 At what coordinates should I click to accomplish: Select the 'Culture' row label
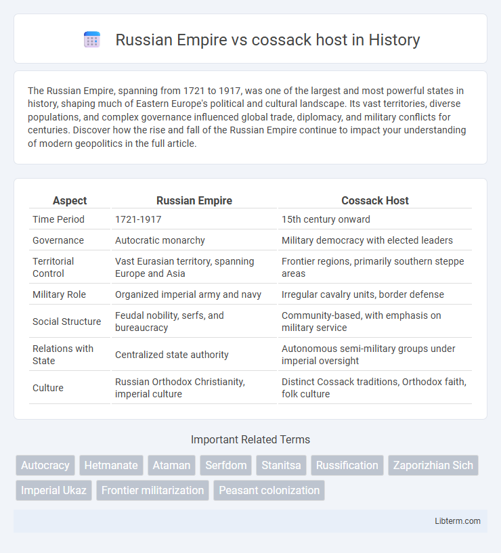pos(48,388)
